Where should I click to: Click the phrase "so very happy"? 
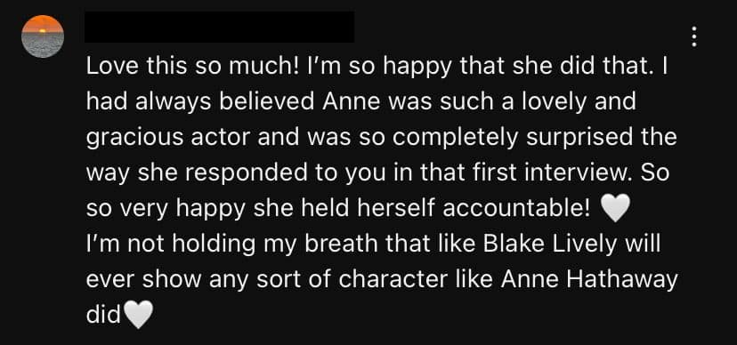click(166, 209)
